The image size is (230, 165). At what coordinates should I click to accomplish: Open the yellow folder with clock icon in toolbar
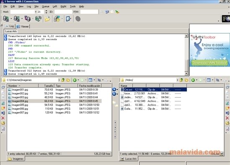tap(47, 19)
